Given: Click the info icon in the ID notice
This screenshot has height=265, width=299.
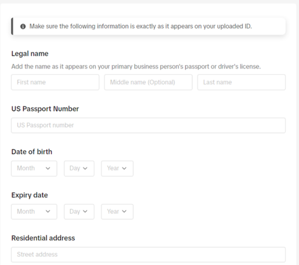Looking at the screenshot, I should pyautogui.click(x=23, y=26).
